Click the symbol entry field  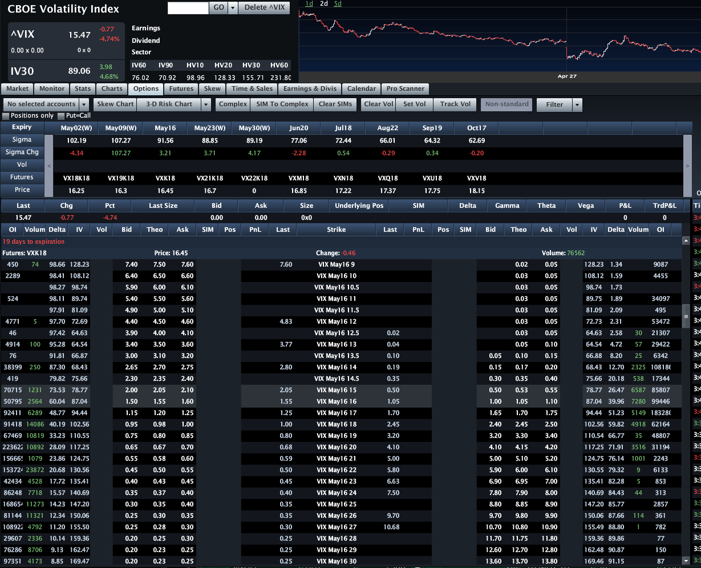click(188, 7)
